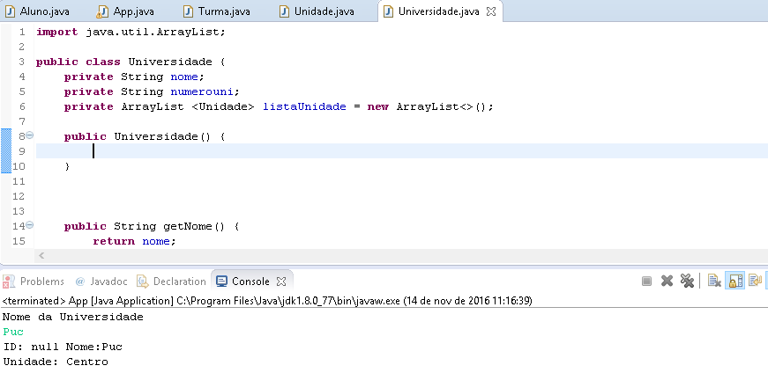Click the 'return nome;' statement

click(x=134, y=241)
